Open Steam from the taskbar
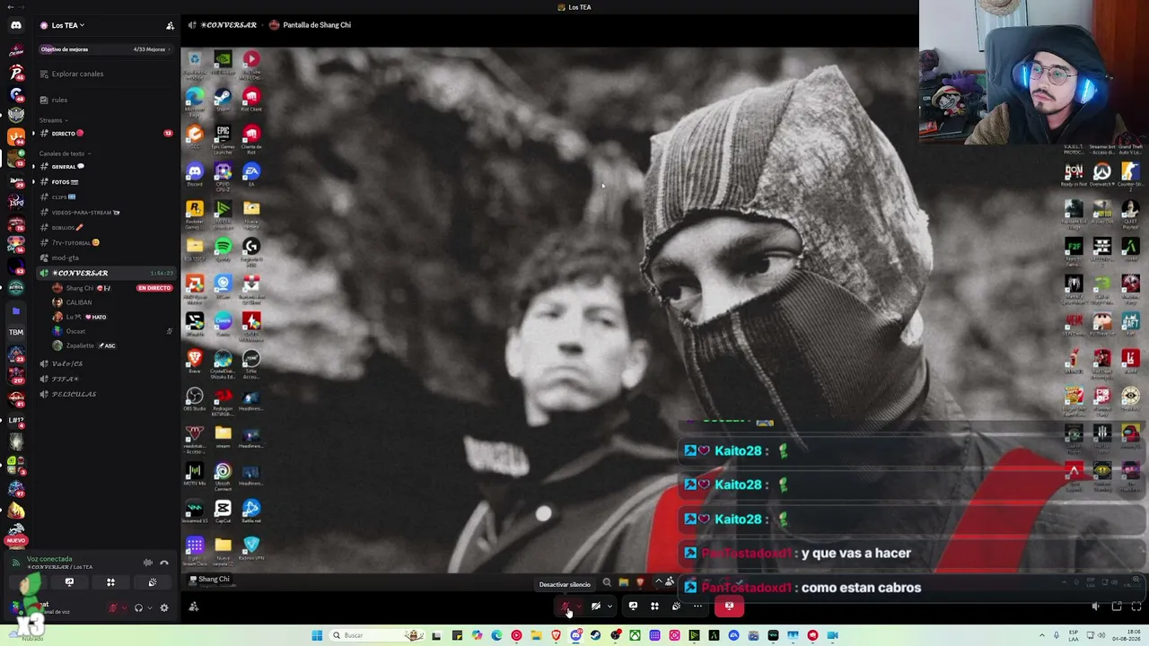1149x646 pixels. [595, 635]
